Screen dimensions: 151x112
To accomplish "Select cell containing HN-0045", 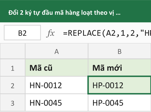I will click(57, 103).
